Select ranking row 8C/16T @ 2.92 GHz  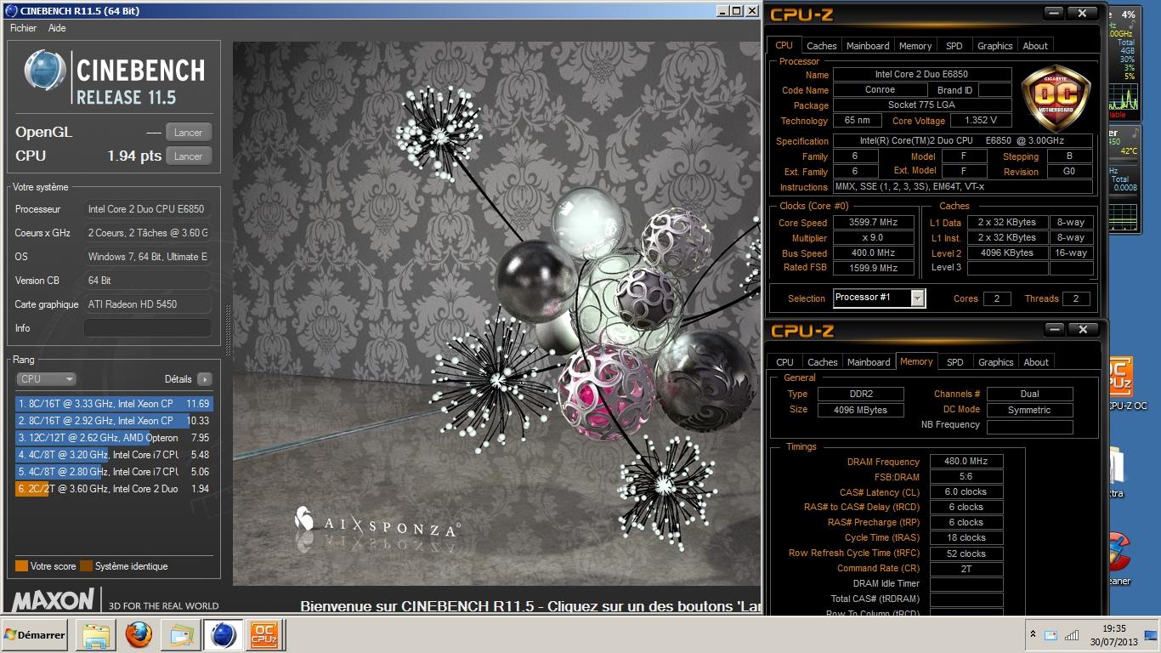point(114,421)
